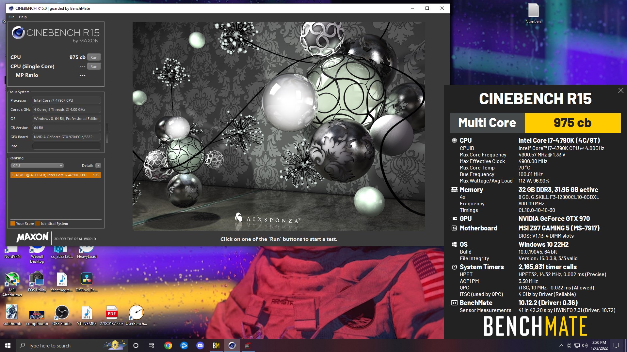Select the cc_2022120 desktop icon
Image resolution: width=627 pixels, height=352 pixels.
tap(62, 253)
